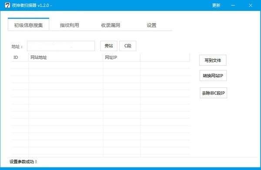Click the status bar message 设置参数成功

click(23, 162)
